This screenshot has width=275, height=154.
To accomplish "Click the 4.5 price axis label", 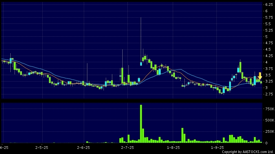I will pos(269,49).
